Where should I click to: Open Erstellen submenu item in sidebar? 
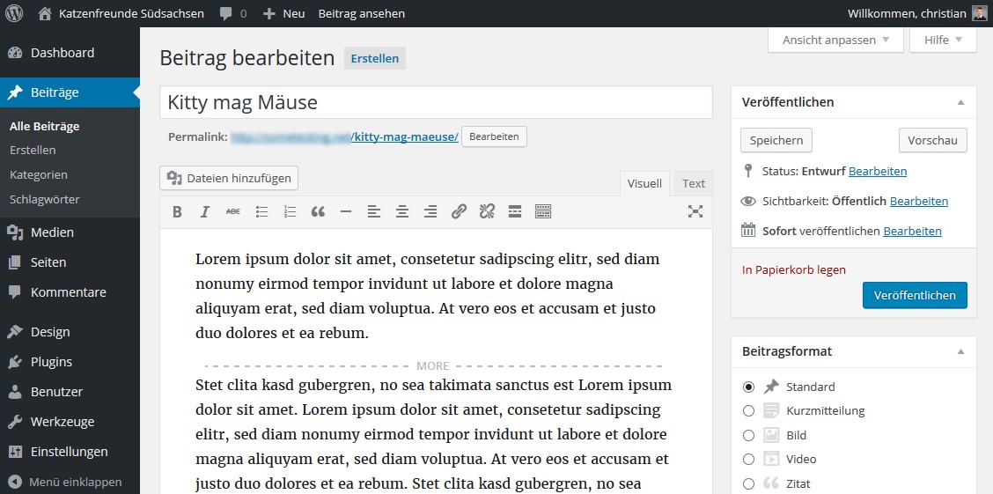click(33, 150)
